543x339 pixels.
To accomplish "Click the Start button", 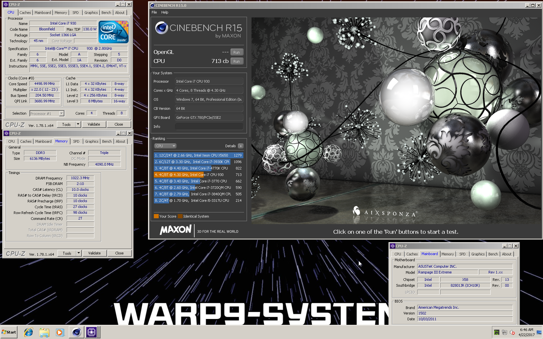I will (9, 332).
